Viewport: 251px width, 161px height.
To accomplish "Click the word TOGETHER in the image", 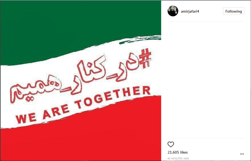I will (x=113, y=97).
